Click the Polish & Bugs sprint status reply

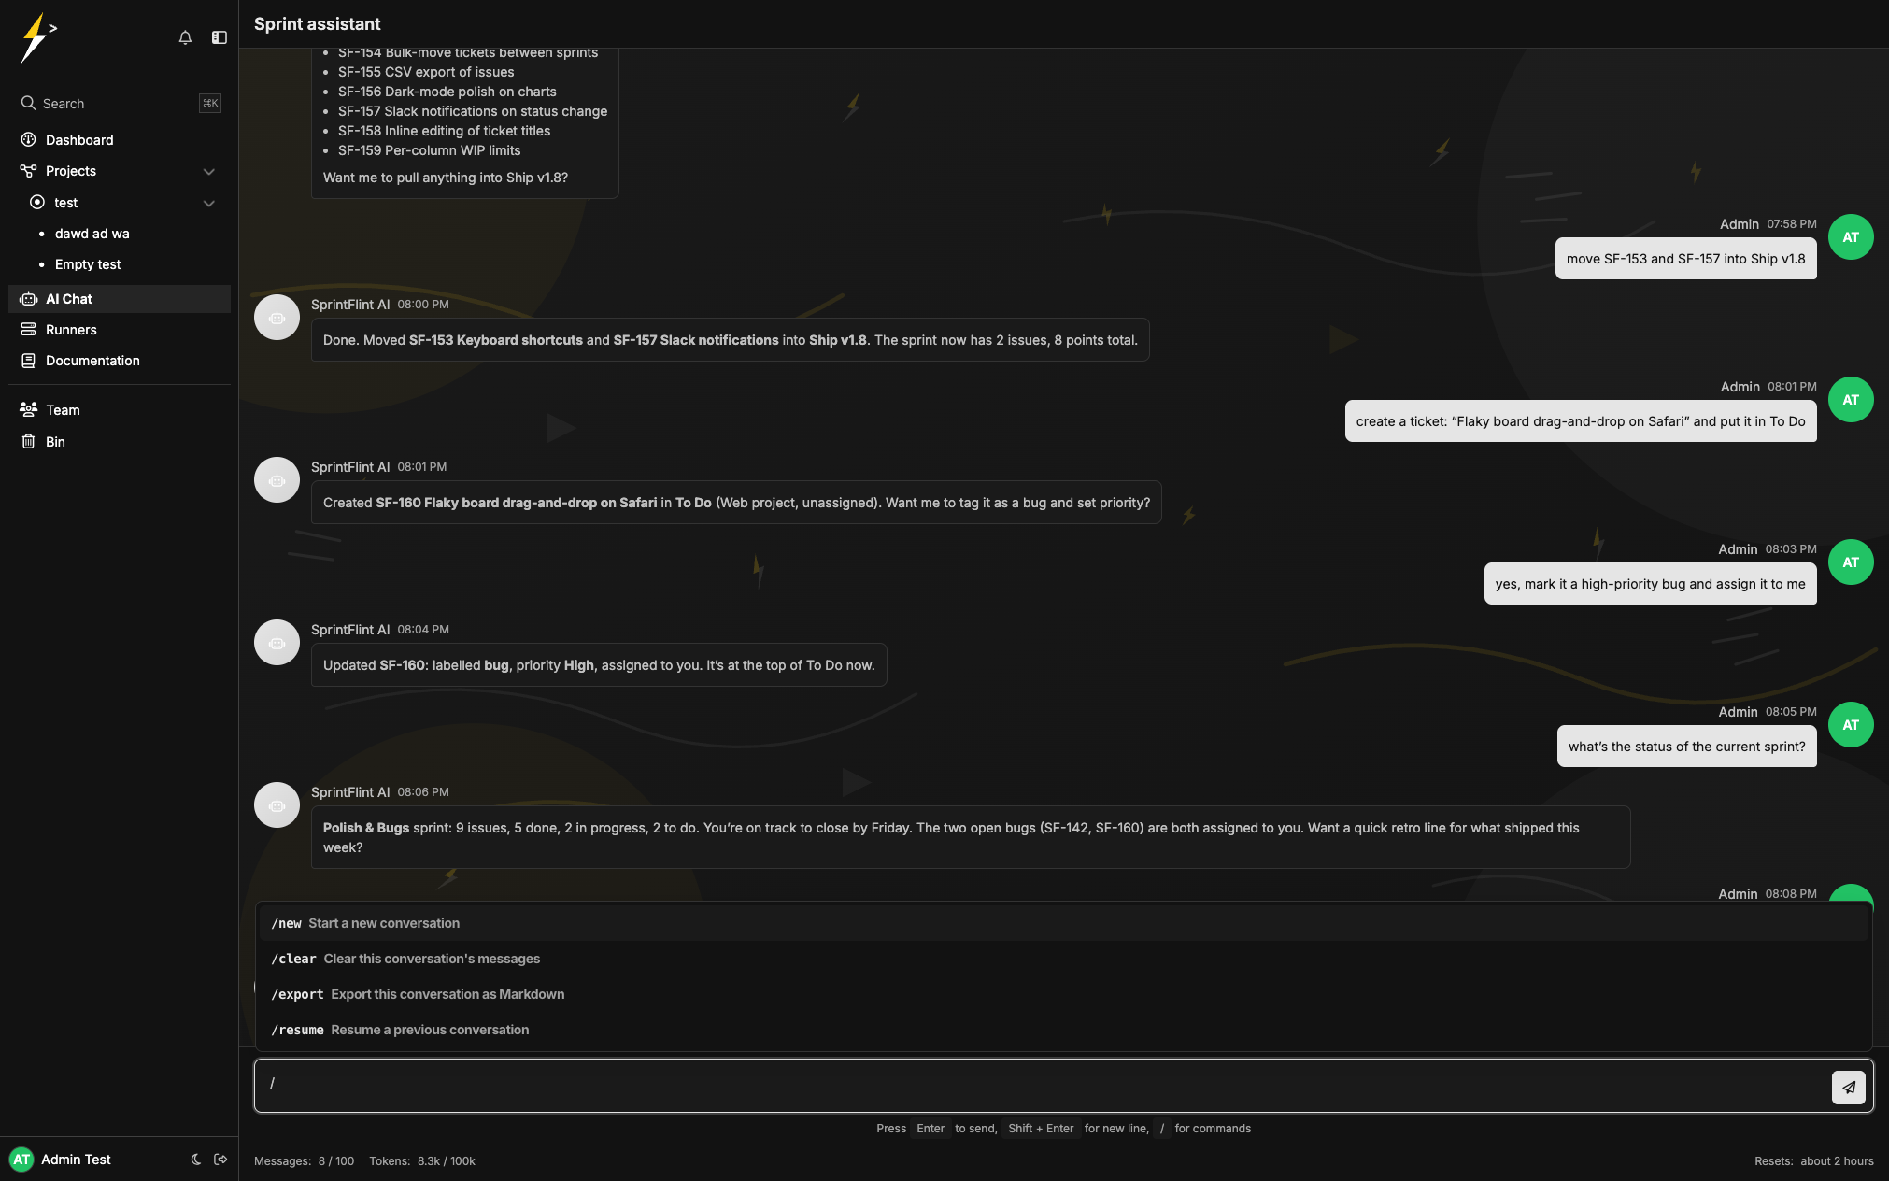(x=971, y=837)
